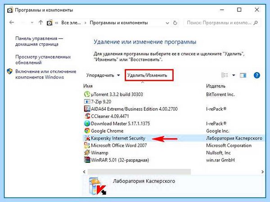
Task: Open Панель управления домашняя страница link
Action: (39, 41)
